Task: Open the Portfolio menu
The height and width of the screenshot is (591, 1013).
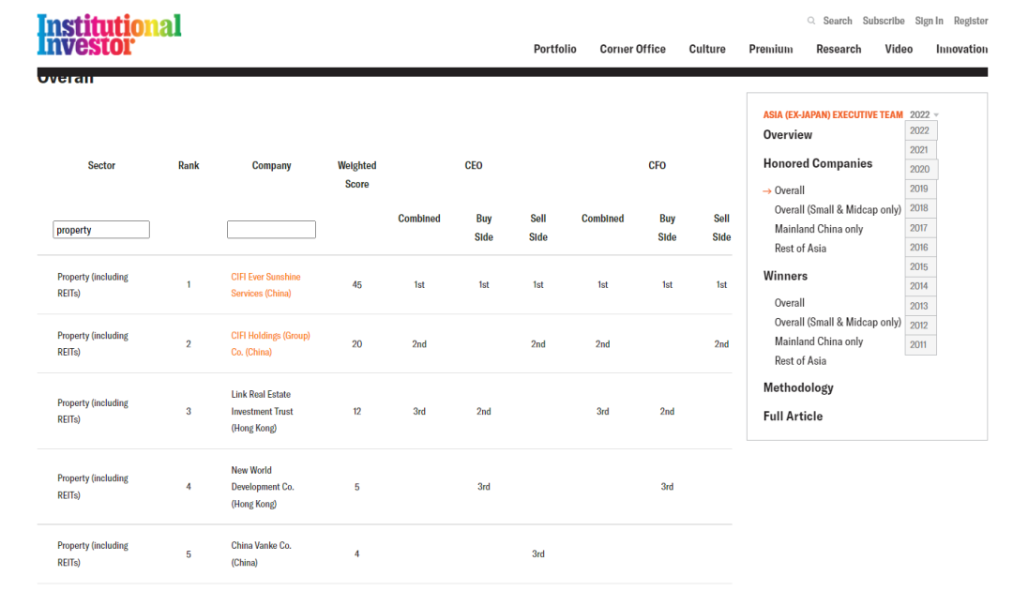Action: [554, 49]
